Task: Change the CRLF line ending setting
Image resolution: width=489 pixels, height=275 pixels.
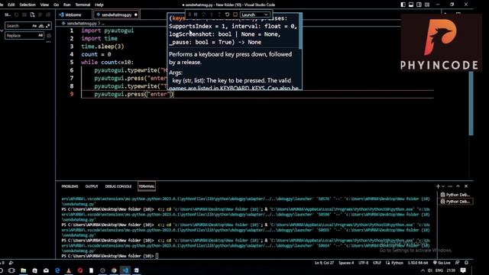Action: pos(377,263)
